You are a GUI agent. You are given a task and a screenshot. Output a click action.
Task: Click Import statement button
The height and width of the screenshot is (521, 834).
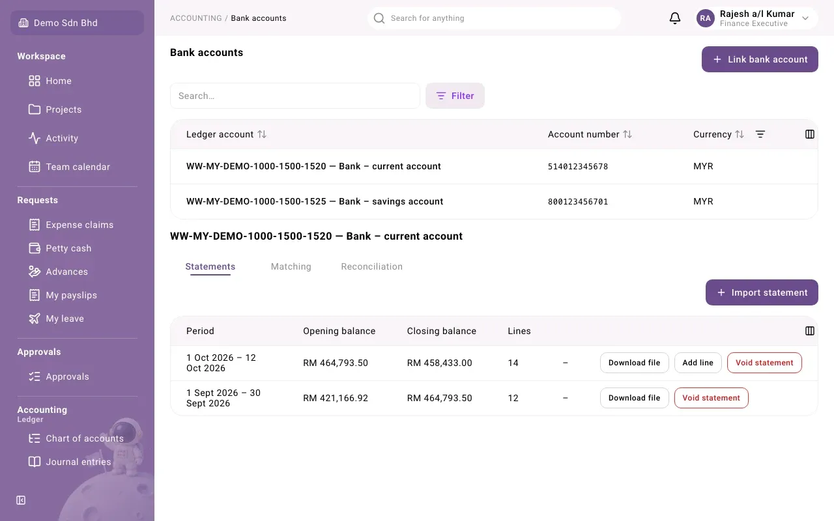pyautogui.click(x=762, y=292)
